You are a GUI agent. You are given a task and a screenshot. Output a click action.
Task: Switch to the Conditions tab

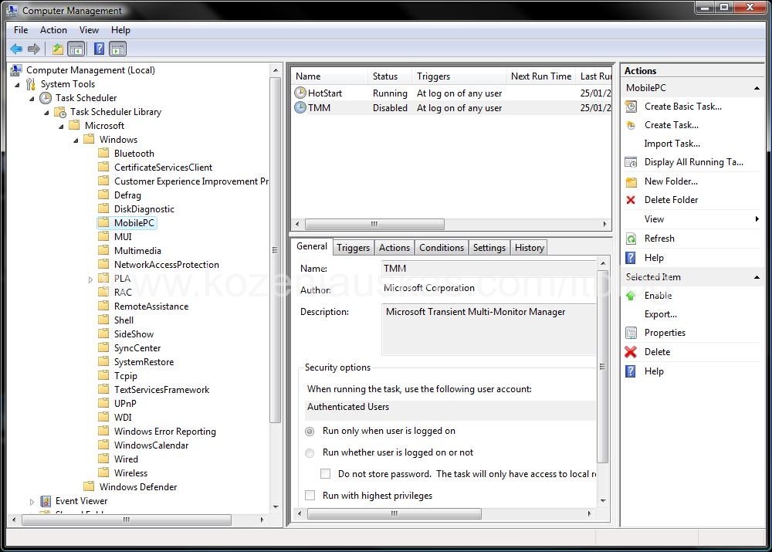[441, 248]
